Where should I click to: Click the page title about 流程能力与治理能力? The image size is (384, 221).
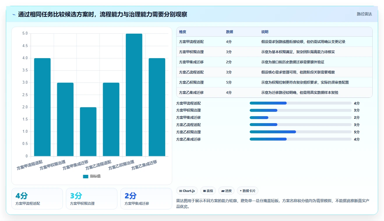tap(103, 14)
